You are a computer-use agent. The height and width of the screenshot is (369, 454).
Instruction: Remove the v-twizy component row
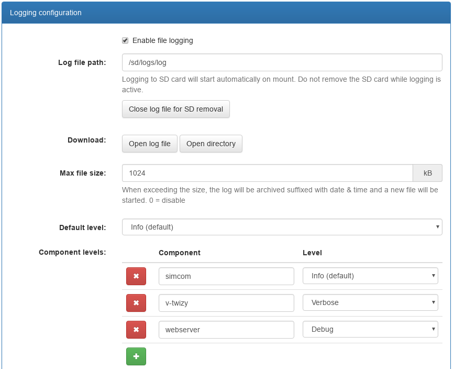point(136,303)
